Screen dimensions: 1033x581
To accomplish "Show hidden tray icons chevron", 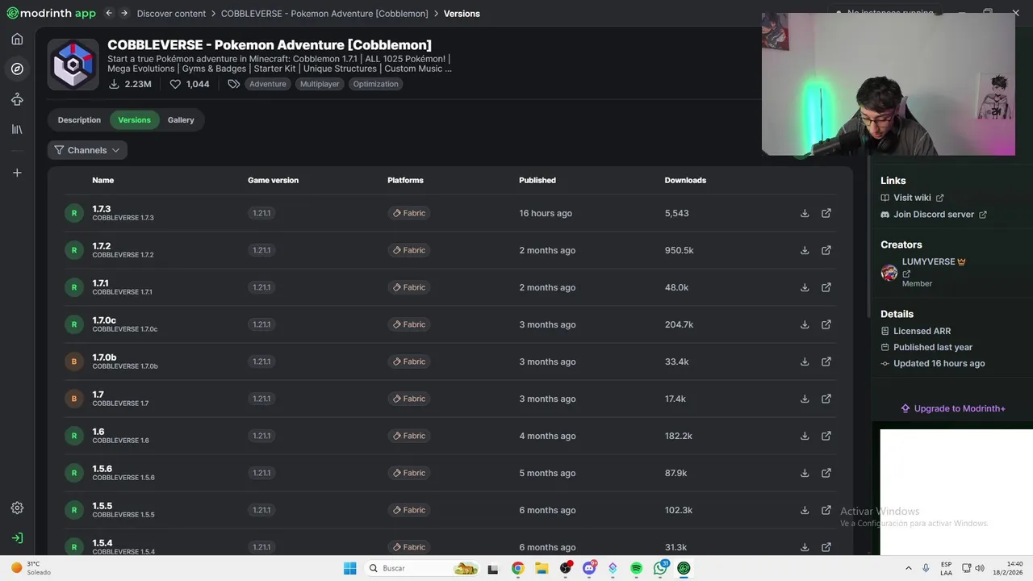I will (909, 568).
